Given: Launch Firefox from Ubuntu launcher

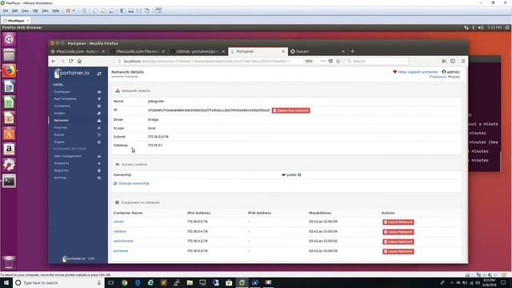Looking at the screenshot, I should (x=9, y=71).
